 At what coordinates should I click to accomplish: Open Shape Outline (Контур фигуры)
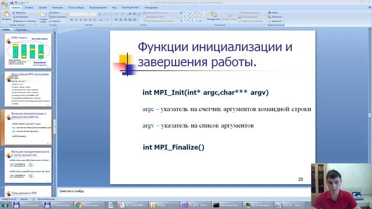tap(248, 17)
